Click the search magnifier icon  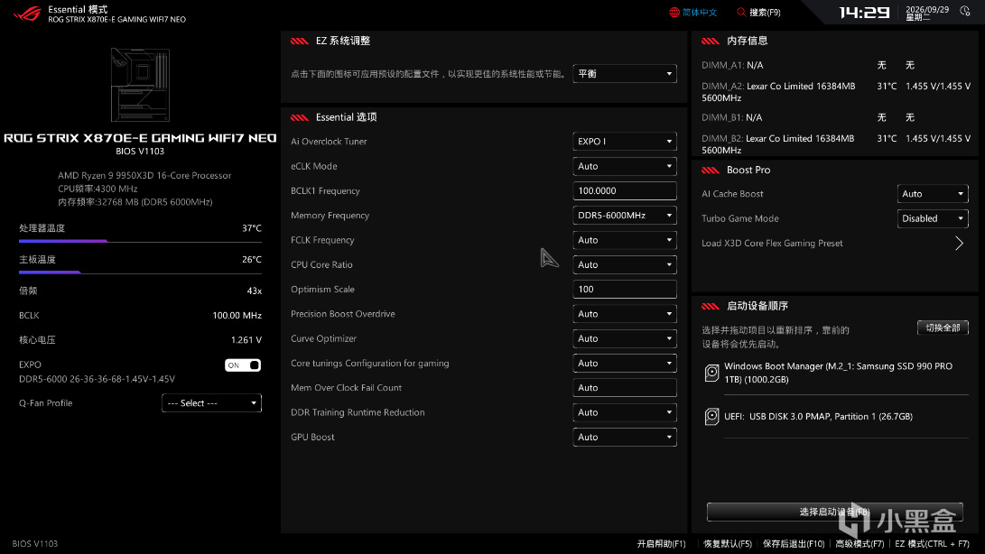pos(741,13)
